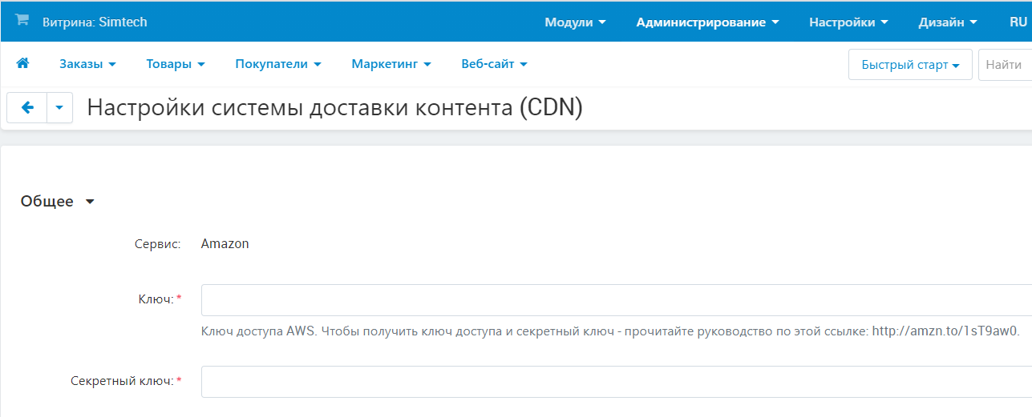The image size is (1032, 417).
Task: Open Витрина: Simtech storefront link
Action: click(x=95, y=22)
